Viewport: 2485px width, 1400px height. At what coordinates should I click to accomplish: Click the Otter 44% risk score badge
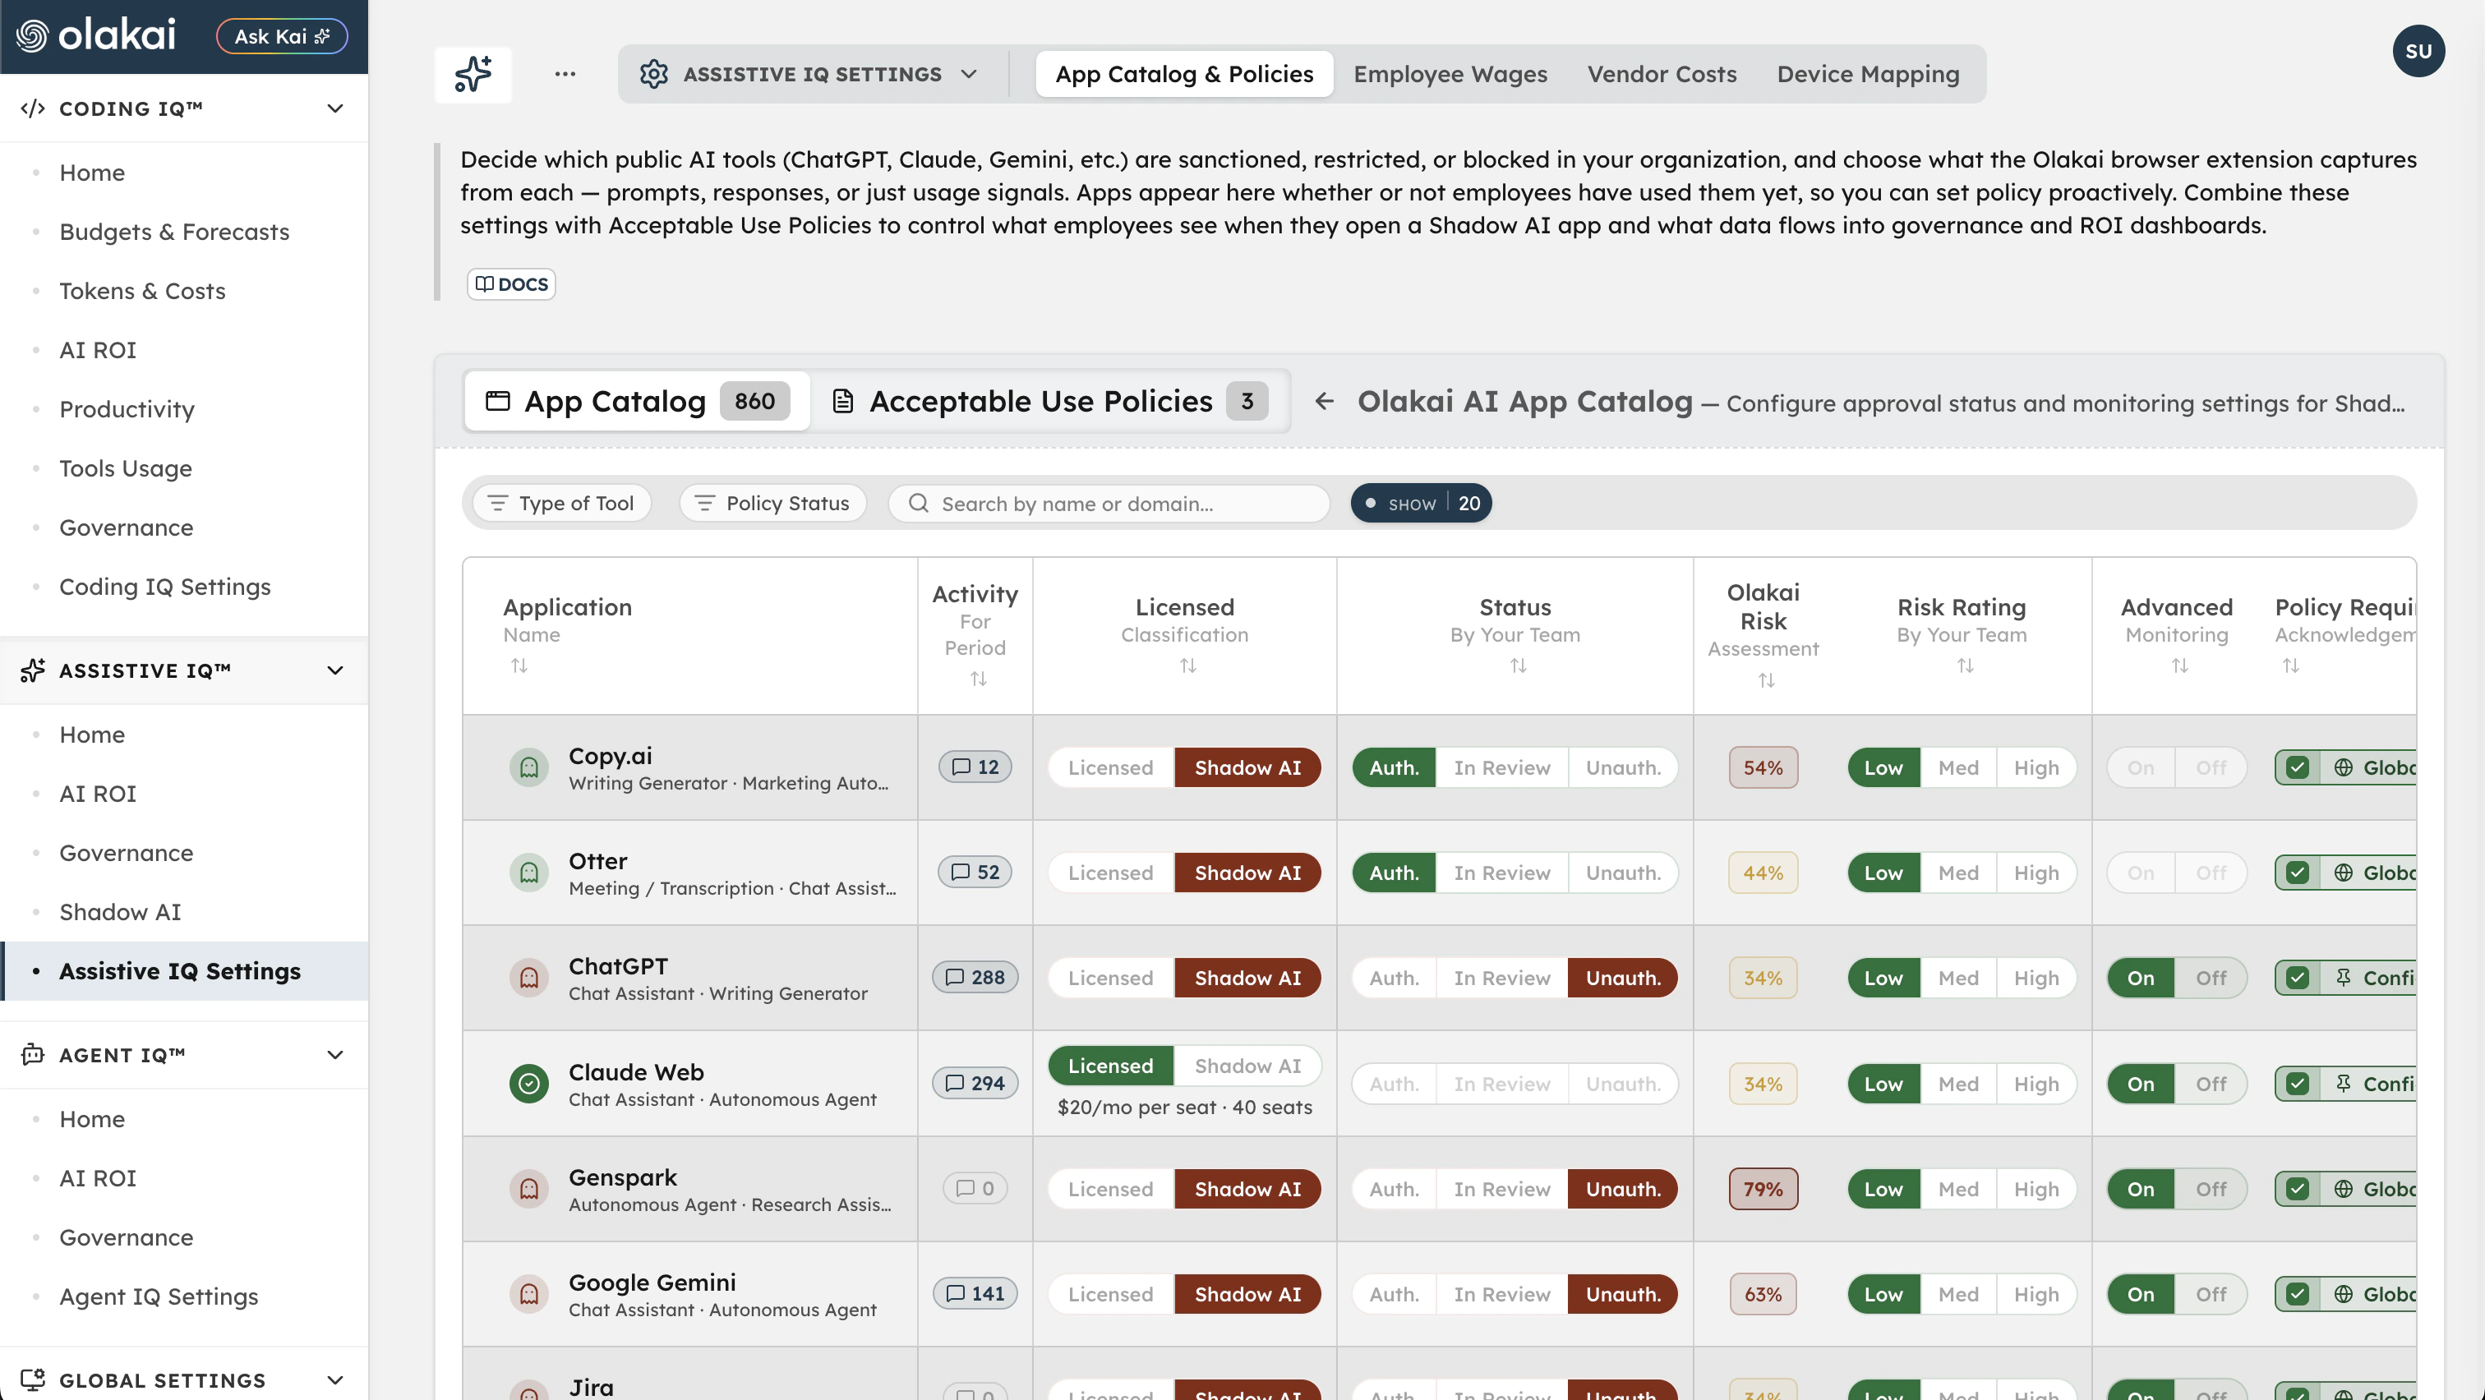point(1763,873)
